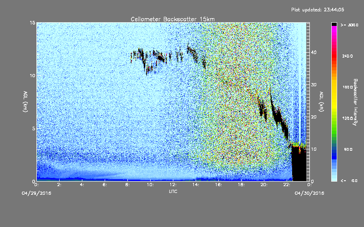Screen dimensions: 364x227
Task: Click the black top segment of the colorbar
Action: click(x=334, y=24)
